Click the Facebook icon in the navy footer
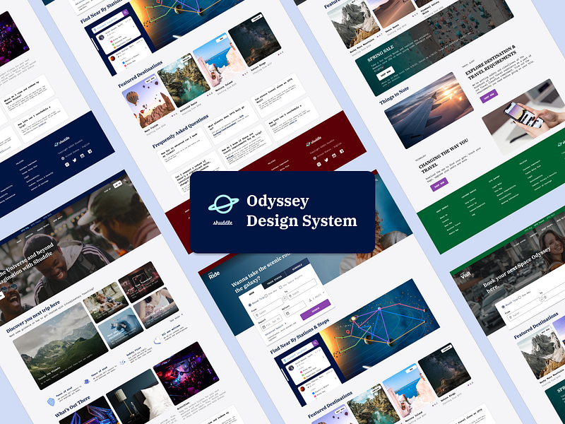This screenshot has height=424, width=565. coord(90,152)
